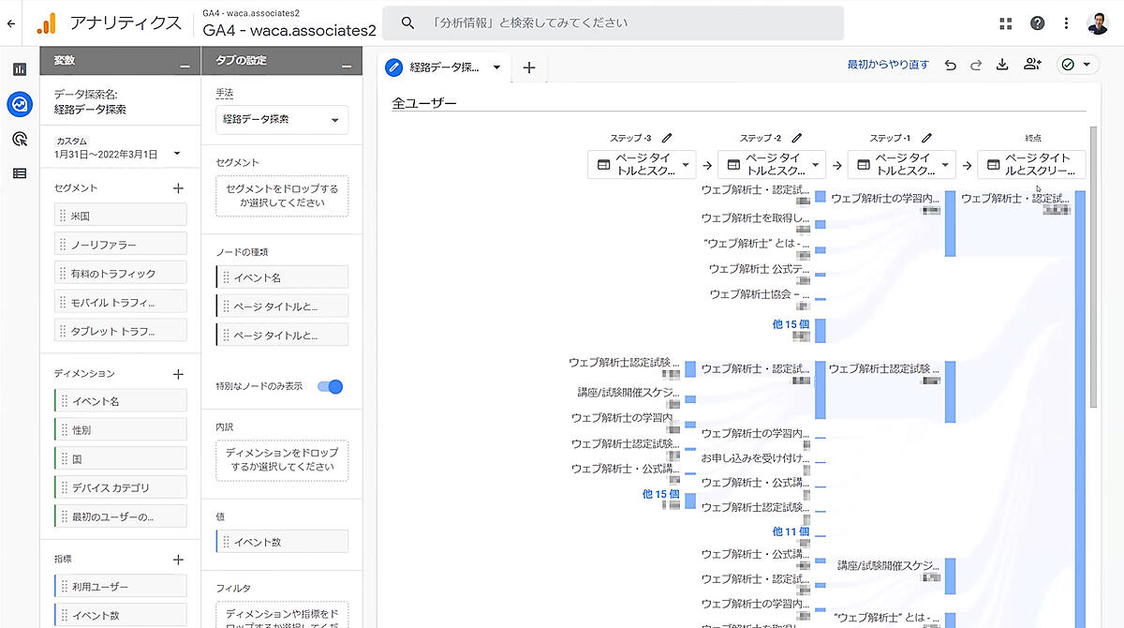Image resolution: width=1124 pixels, height=628 pixels.
Task: Edit Step -3 with pencil icon
Action: pyautogui.click(x=667, y=138)
